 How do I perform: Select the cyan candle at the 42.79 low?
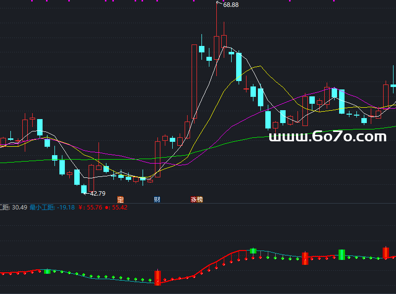tap(84, 189)
